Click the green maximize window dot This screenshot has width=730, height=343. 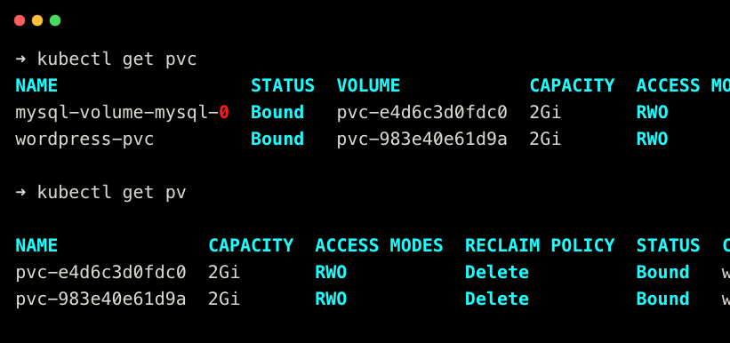[55, 20]
